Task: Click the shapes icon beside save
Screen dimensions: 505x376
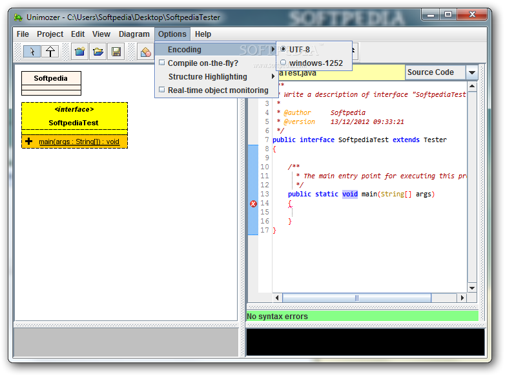Action: (146, 52)
